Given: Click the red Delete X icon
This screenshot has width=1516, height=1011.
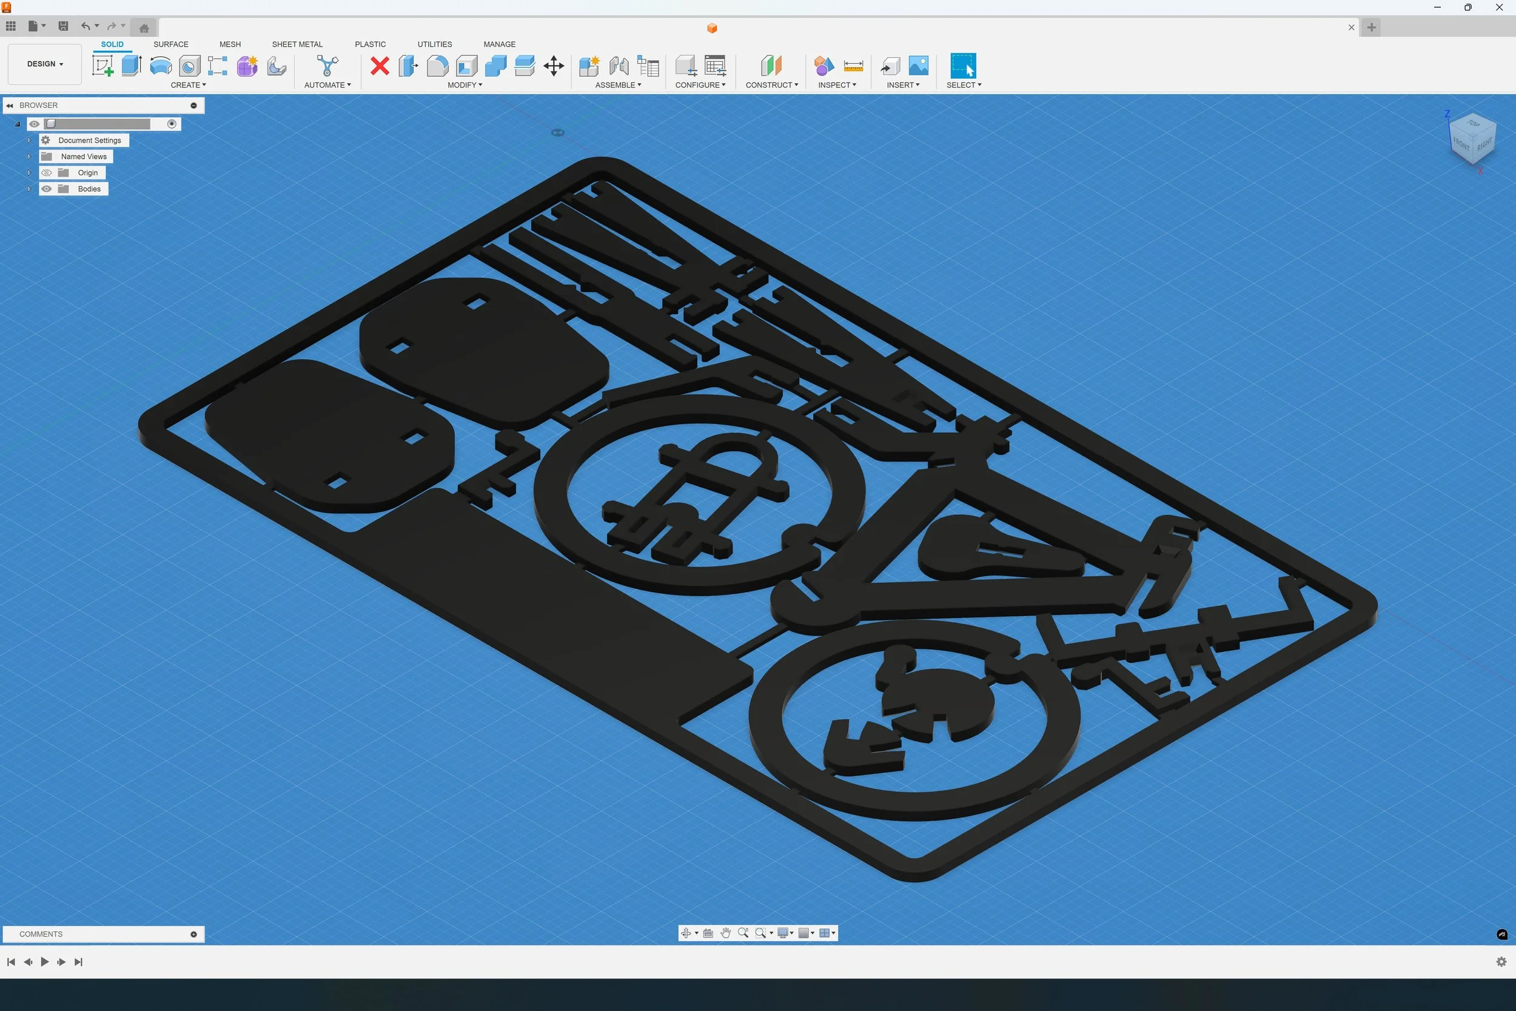Looking at the screenshot, I should (380, 65).
